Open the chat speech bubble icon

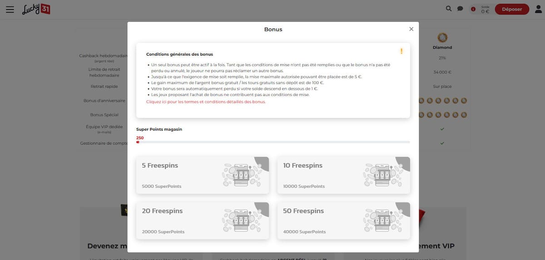(460, 9)
